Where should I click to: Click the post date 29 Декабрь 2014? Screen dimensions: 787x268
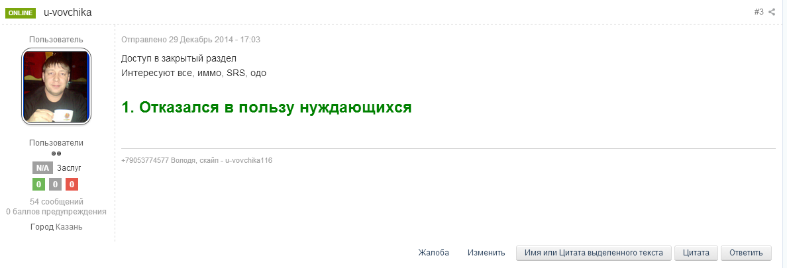(191, 40)
